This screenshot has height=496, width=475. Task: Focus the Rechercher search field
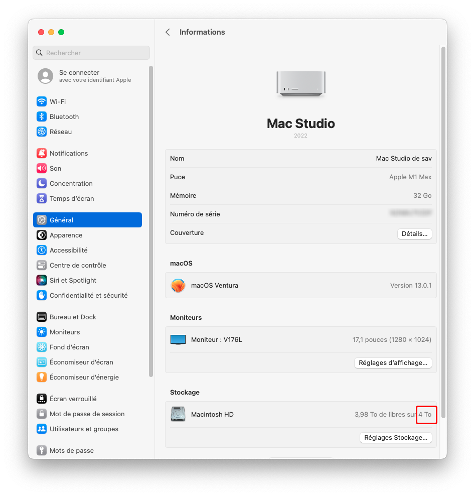(x=91, y=53)
